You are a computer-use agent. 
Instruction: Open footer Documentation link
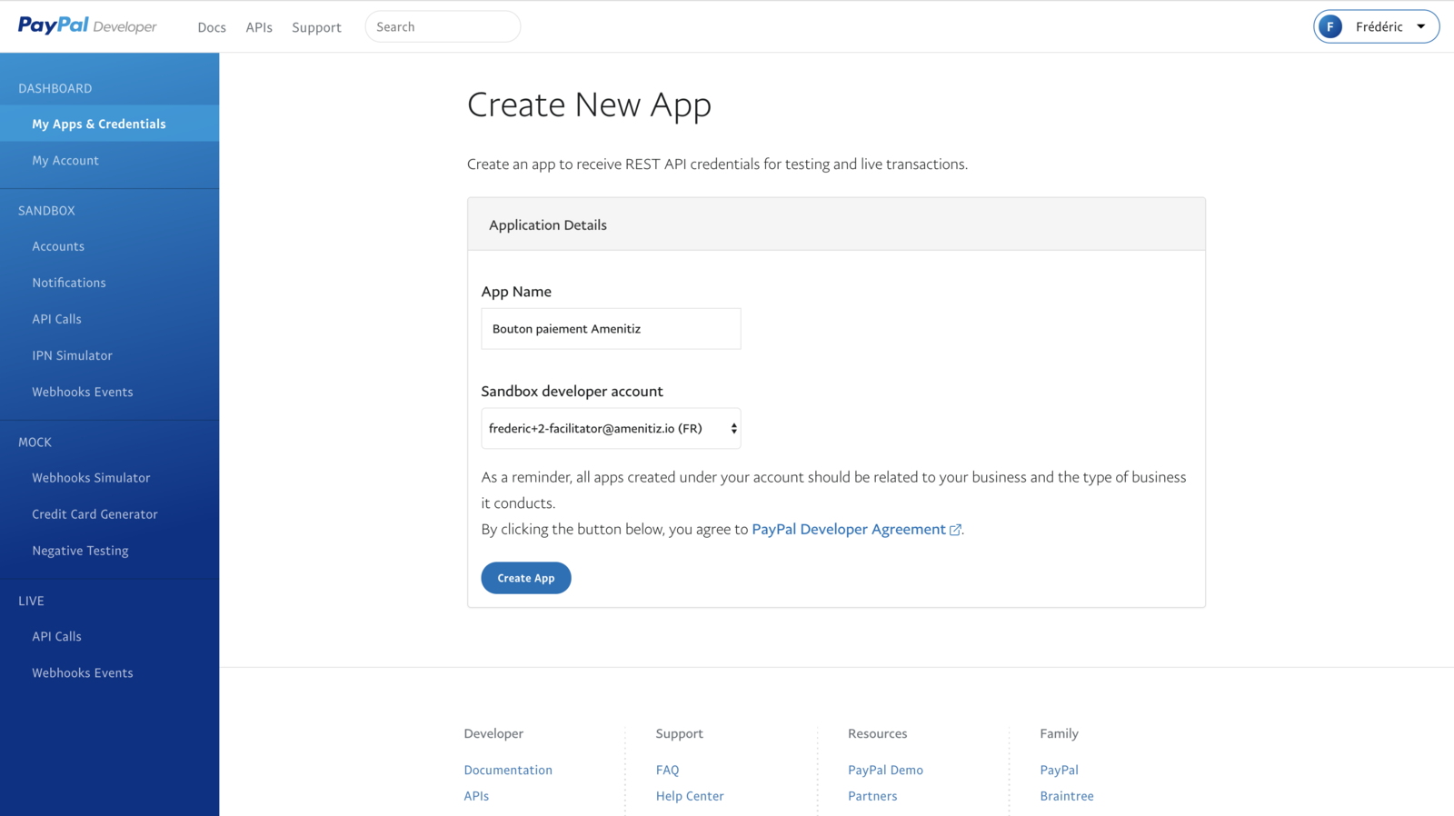point(508,770)
